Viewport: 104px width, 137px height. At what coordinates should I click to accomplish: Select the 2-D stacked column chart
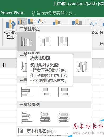click(x=45, y=42)
